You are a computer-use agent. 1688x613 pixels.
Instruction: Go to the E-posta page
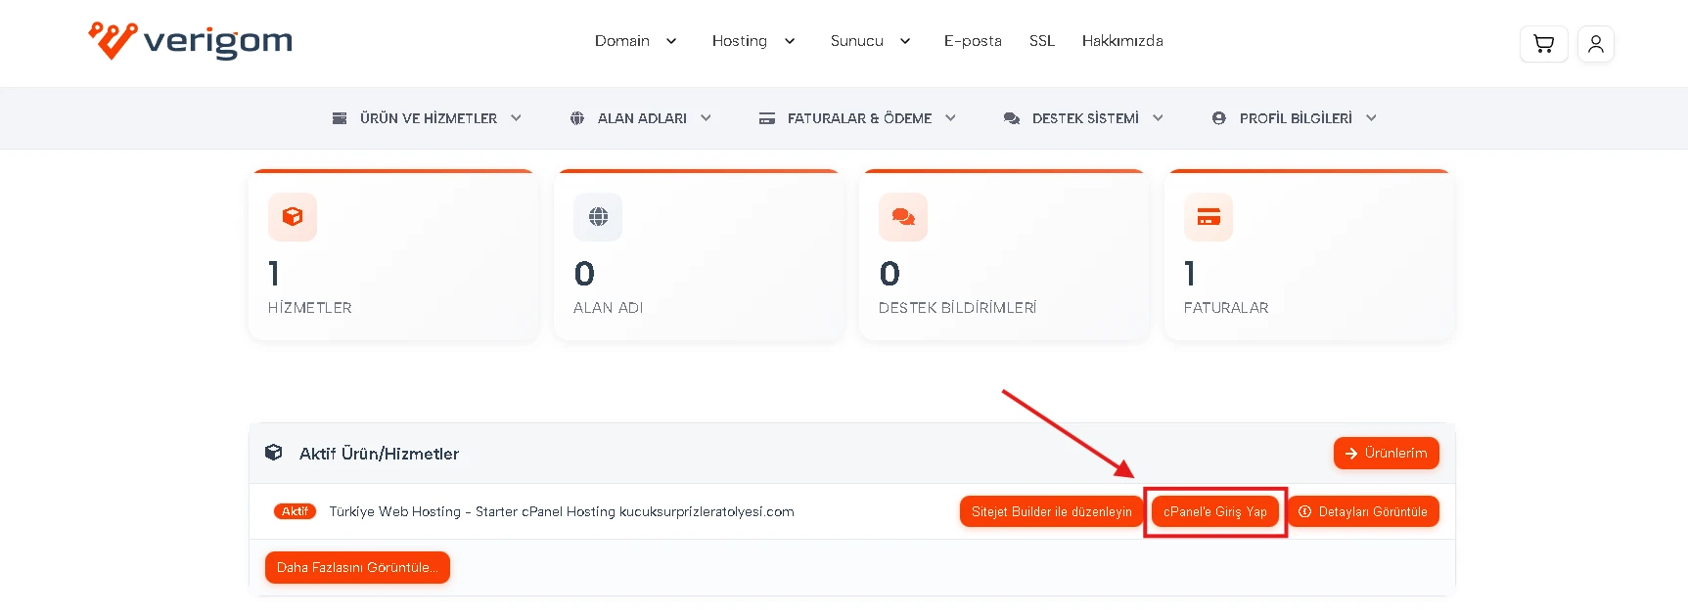[x=972, y=41]
